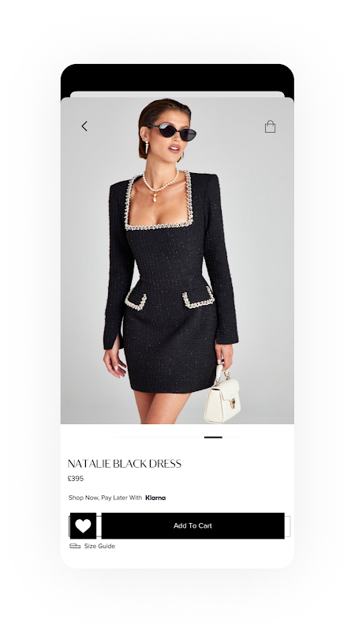Click the £395 price label
The image size is (355, 632).
tap(76, 479)
